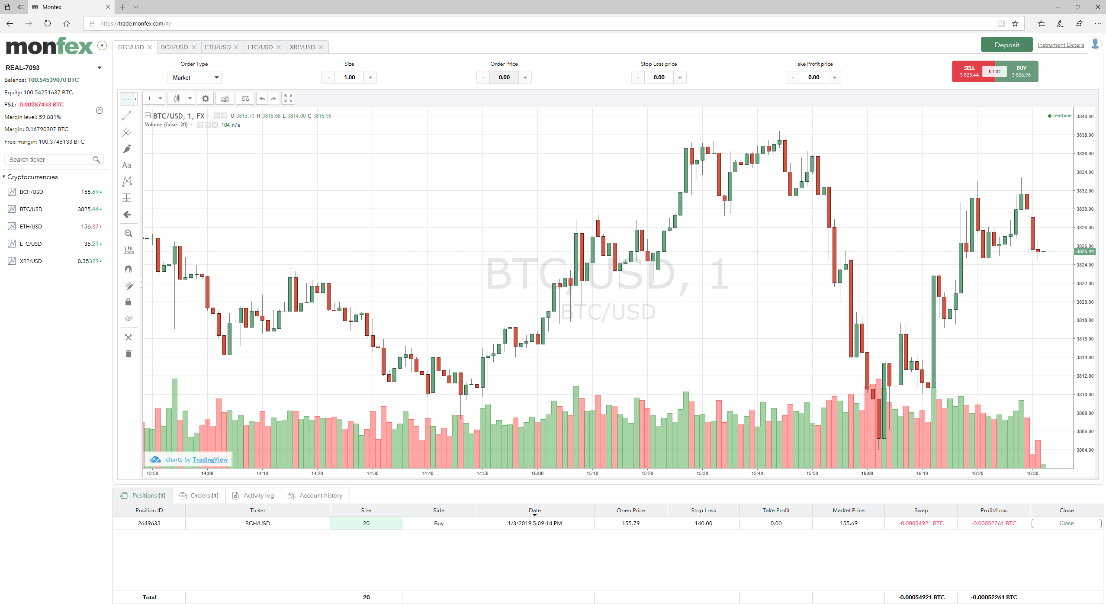Decrease Stop Loss price with minus button

tap(638, 77)
